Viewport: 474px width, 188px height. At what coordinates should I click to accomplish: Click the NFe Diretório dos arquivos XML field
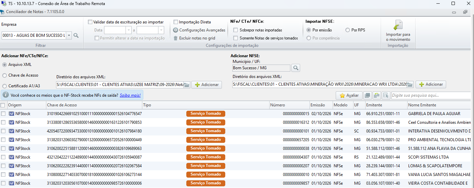(x=120, y=85)
